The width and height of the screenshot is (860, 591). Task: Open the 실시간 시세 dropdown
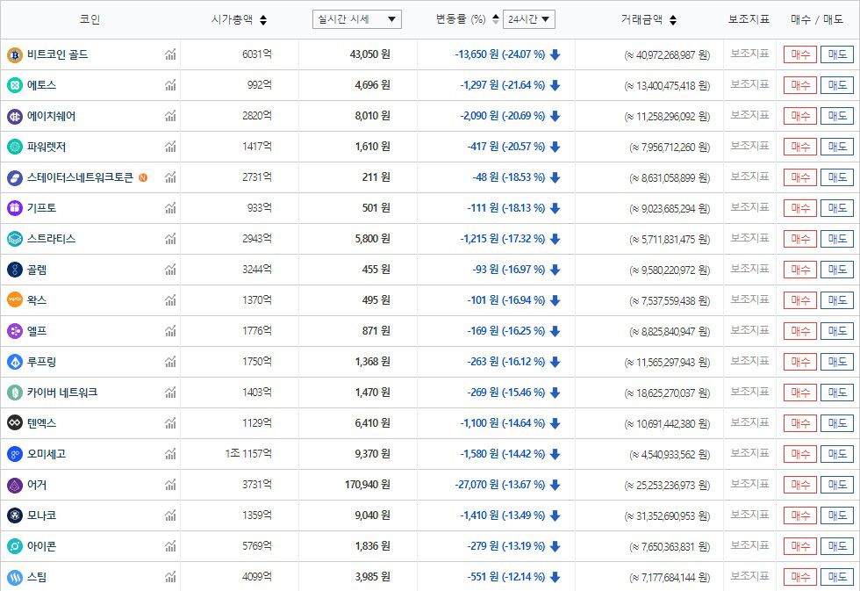356,19
